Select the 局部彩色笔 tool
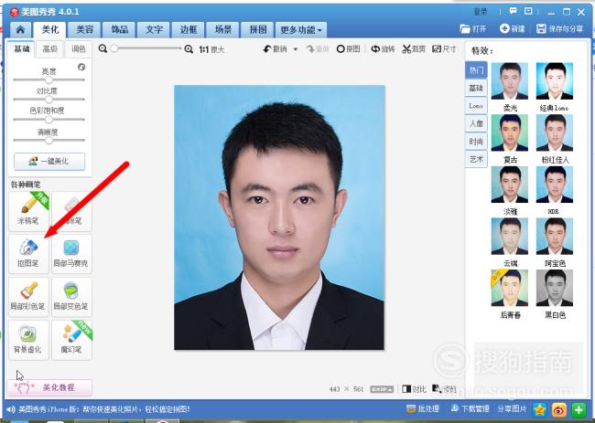This screenshot has height=423, width=595. [29, 297]
